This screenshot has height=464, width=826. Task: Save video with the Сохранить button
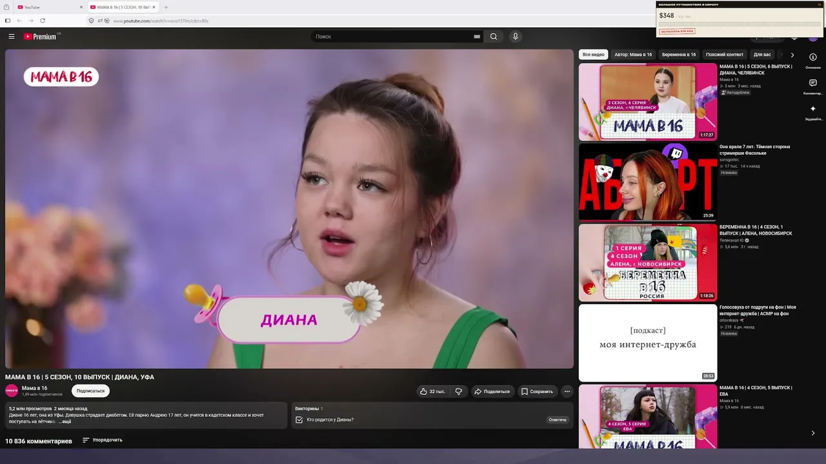coord(537,391)
